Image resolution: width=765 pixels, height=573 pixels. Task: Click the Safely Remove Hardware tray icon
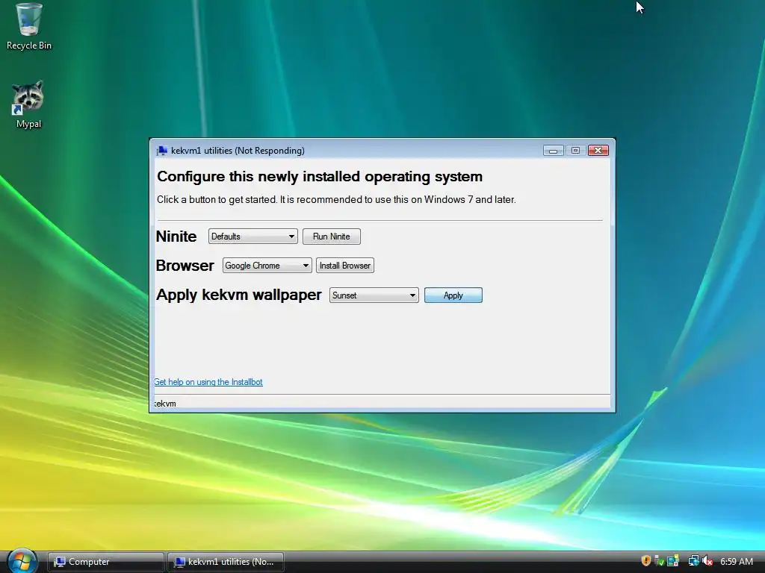coord(659,561)
